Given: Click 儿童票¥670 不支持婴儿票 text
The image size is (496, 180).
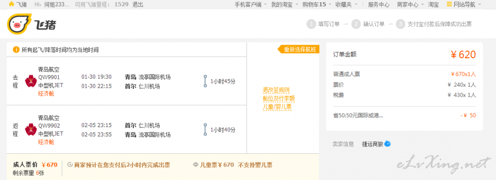Looking at the screenshot, I should tap(236, 165).
